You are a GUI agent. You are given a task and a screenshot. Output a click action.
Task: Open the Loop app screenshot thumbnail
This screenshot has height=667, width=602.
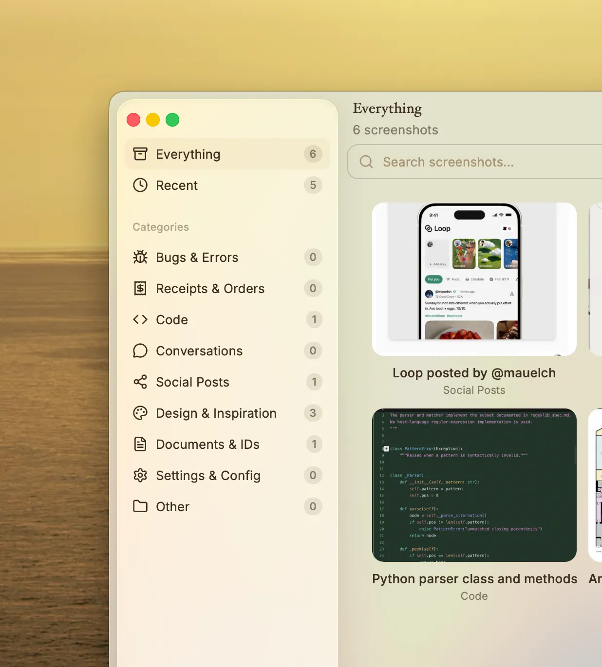(x=474, y=279)
